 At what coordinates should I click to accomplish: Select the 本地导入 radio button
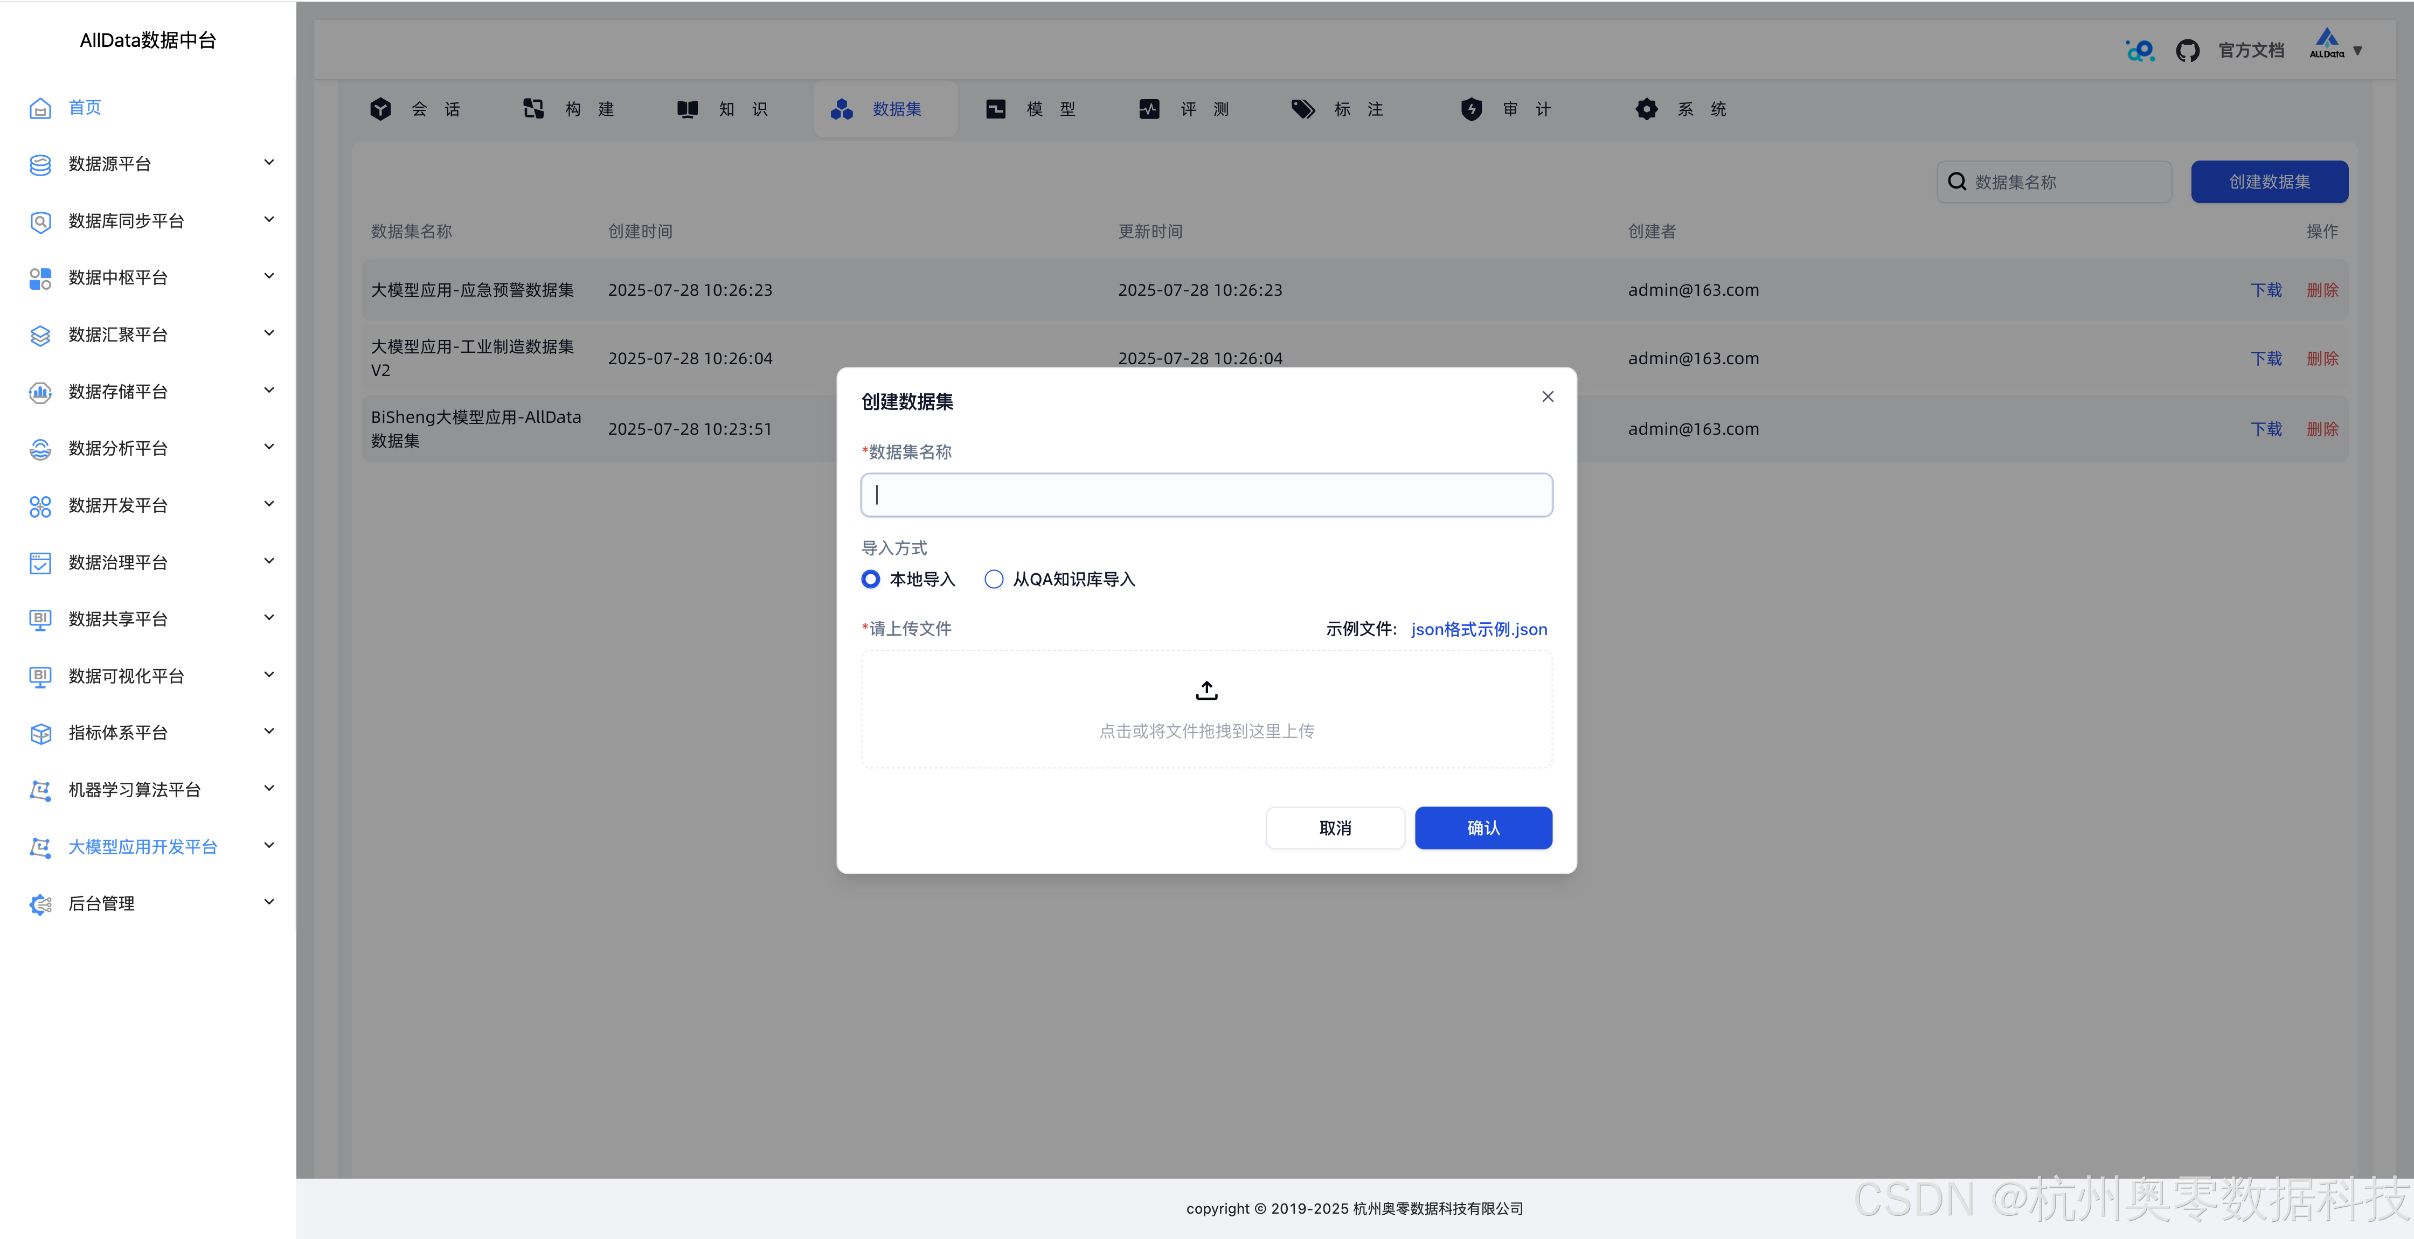[870, 579]
